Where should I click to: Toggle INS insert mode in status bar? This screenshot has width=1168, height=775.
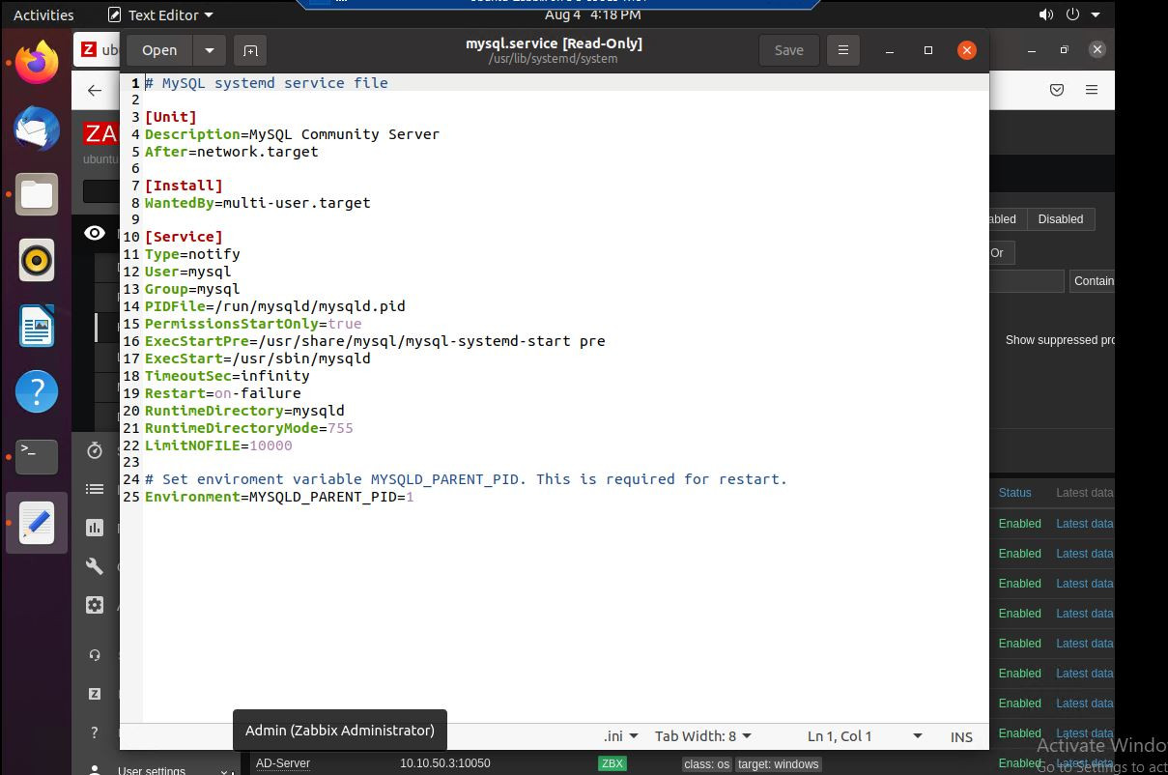pyautogui.click(x=961, y=736)
